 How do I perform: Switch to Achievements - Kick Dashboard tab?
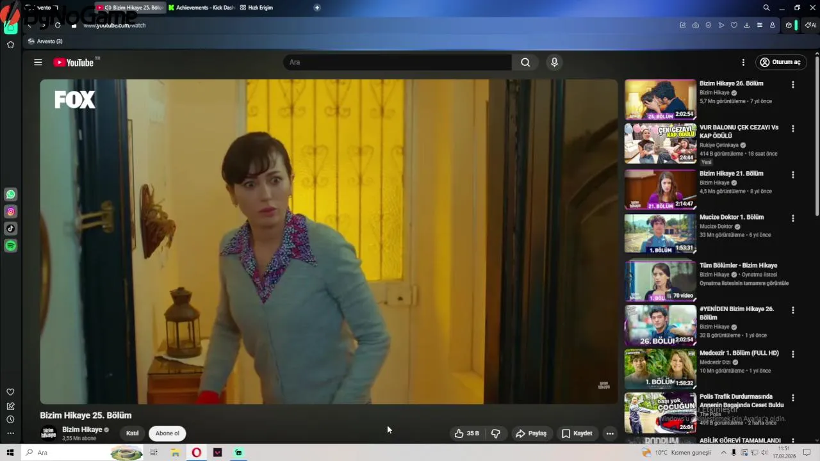pyautogui.click(x=202, y=8)
